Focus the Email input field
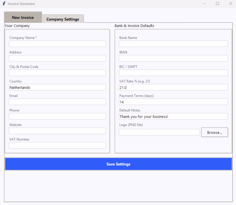 tap(57, 102)
